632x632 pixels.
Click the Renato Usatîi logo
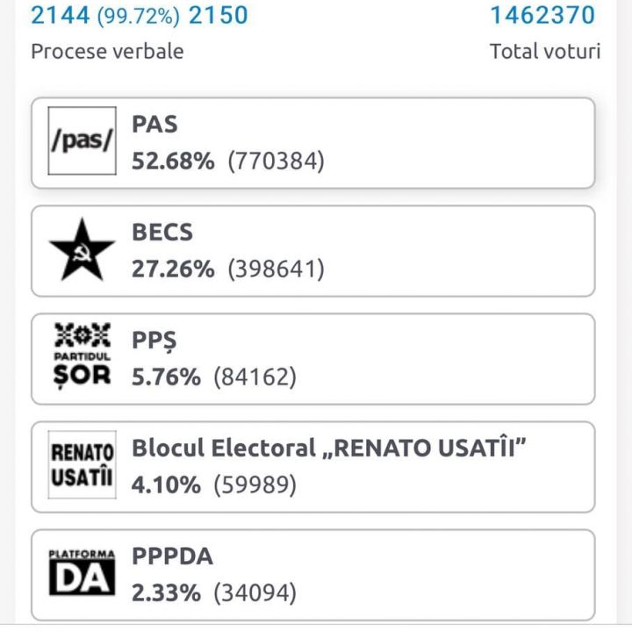point(82,466)
